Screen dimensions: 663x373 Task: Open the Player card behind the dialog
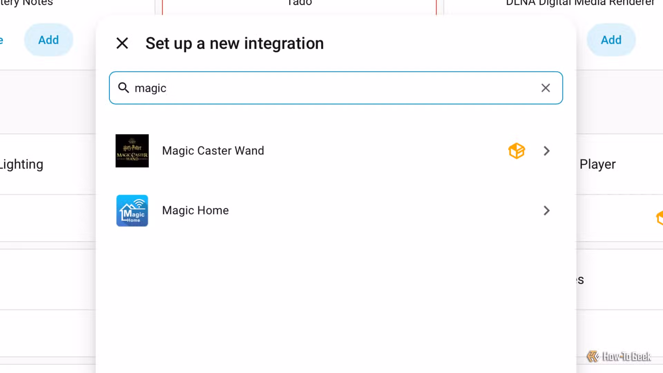coord(597,164)
